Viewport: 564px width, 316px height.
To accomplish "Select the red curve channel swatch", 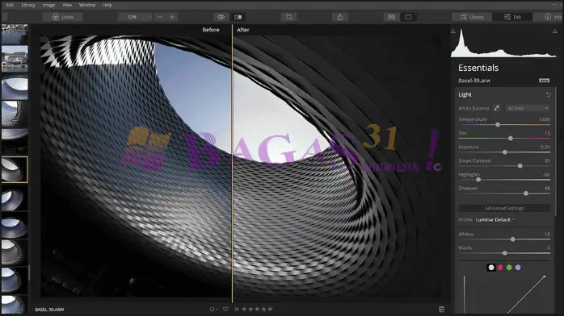I will (x=500, y=267).
